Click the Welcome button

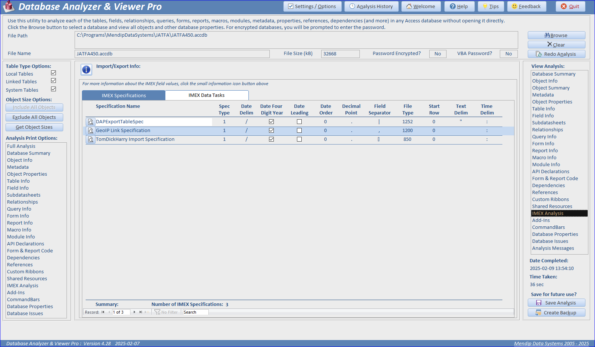pos(421,7)
